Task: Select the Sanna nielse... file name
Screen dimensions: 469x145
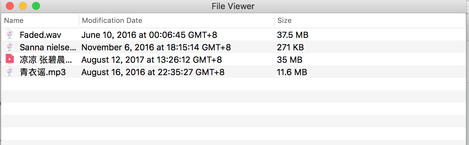Action: click(48, 47)
